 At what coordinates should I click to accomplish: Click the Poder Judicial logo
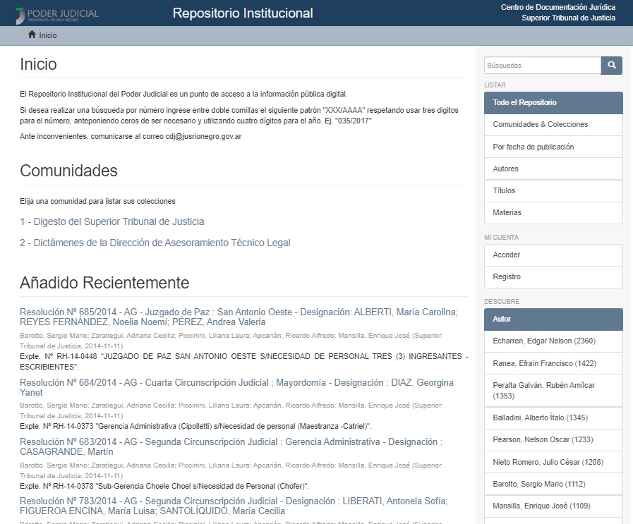coord(57,13)
